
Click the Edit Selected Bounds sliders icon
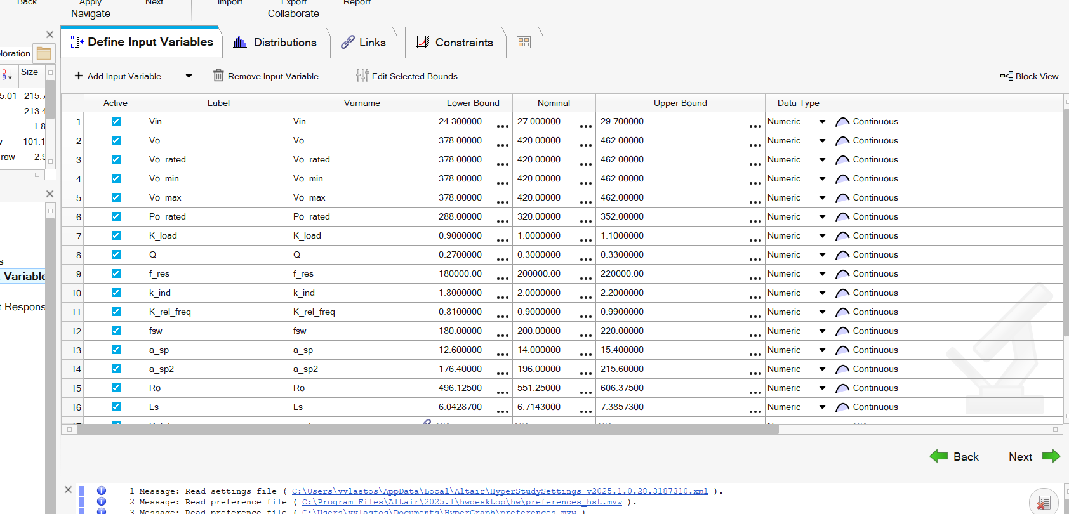[362, 76]
